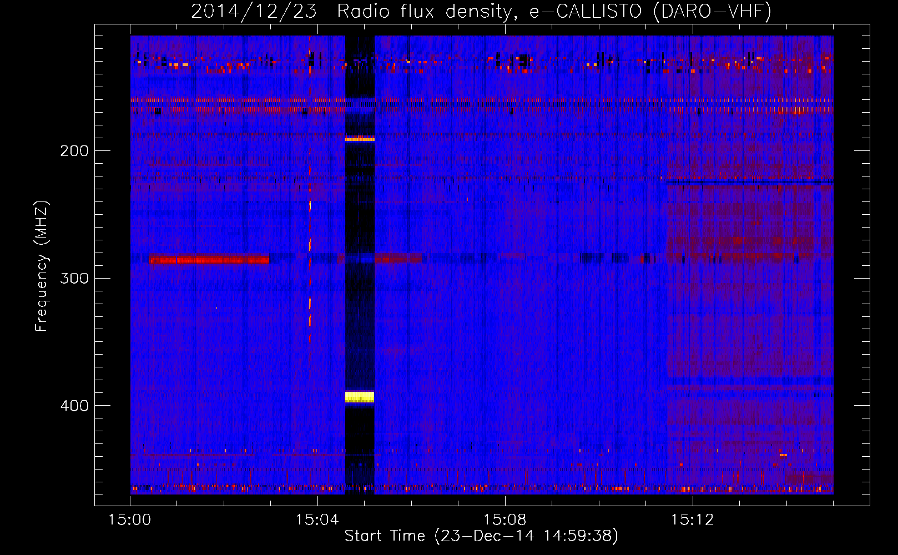This screenshot has width=898, height=555.
Task: Click the 15:04 time tick label
Action: tap(317, 520)
